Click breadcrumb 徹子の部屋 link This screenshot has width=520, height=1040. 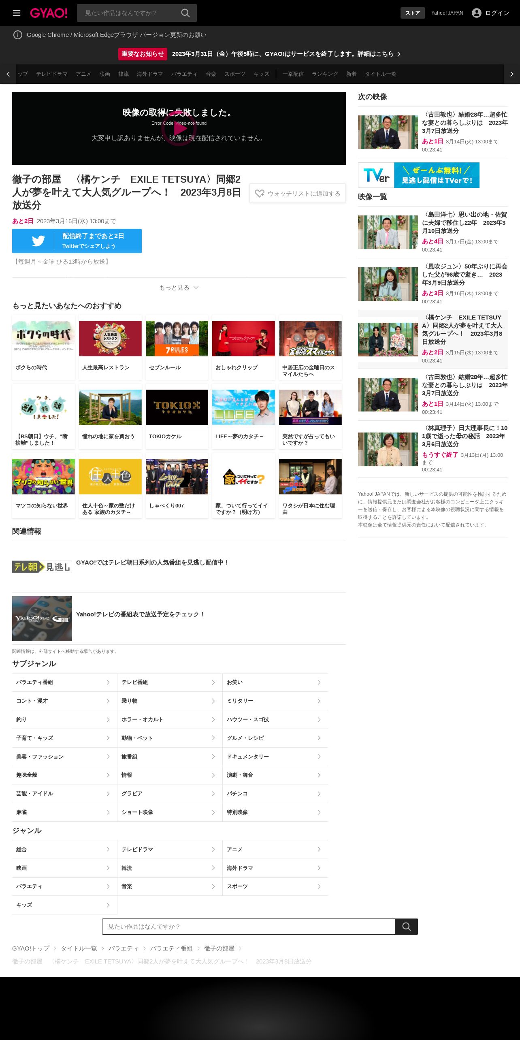point(219,948)
